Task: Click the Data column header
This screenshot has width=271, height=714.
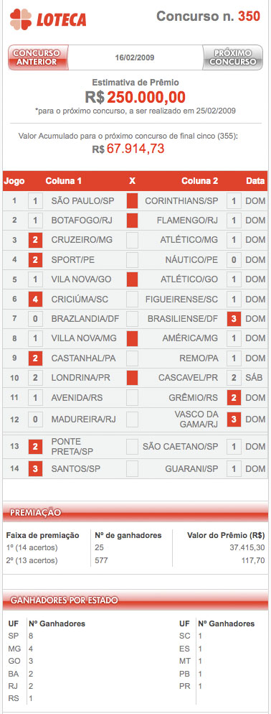Action: [255, 181]
